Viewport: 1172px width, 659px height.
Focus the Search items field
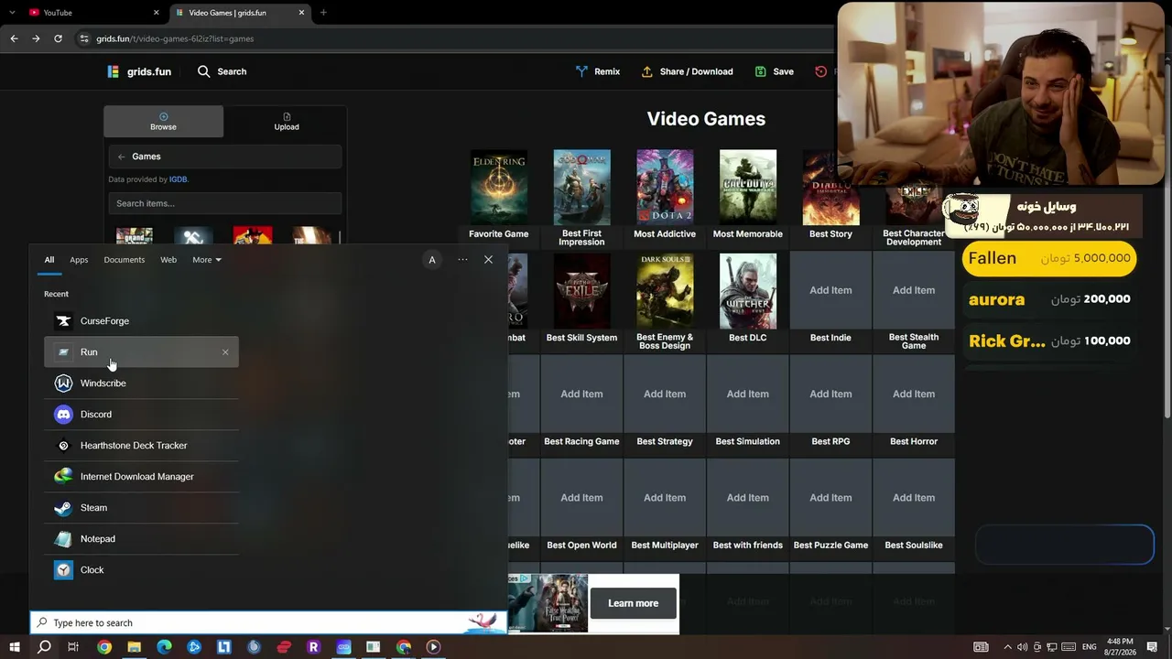(225, 203)
